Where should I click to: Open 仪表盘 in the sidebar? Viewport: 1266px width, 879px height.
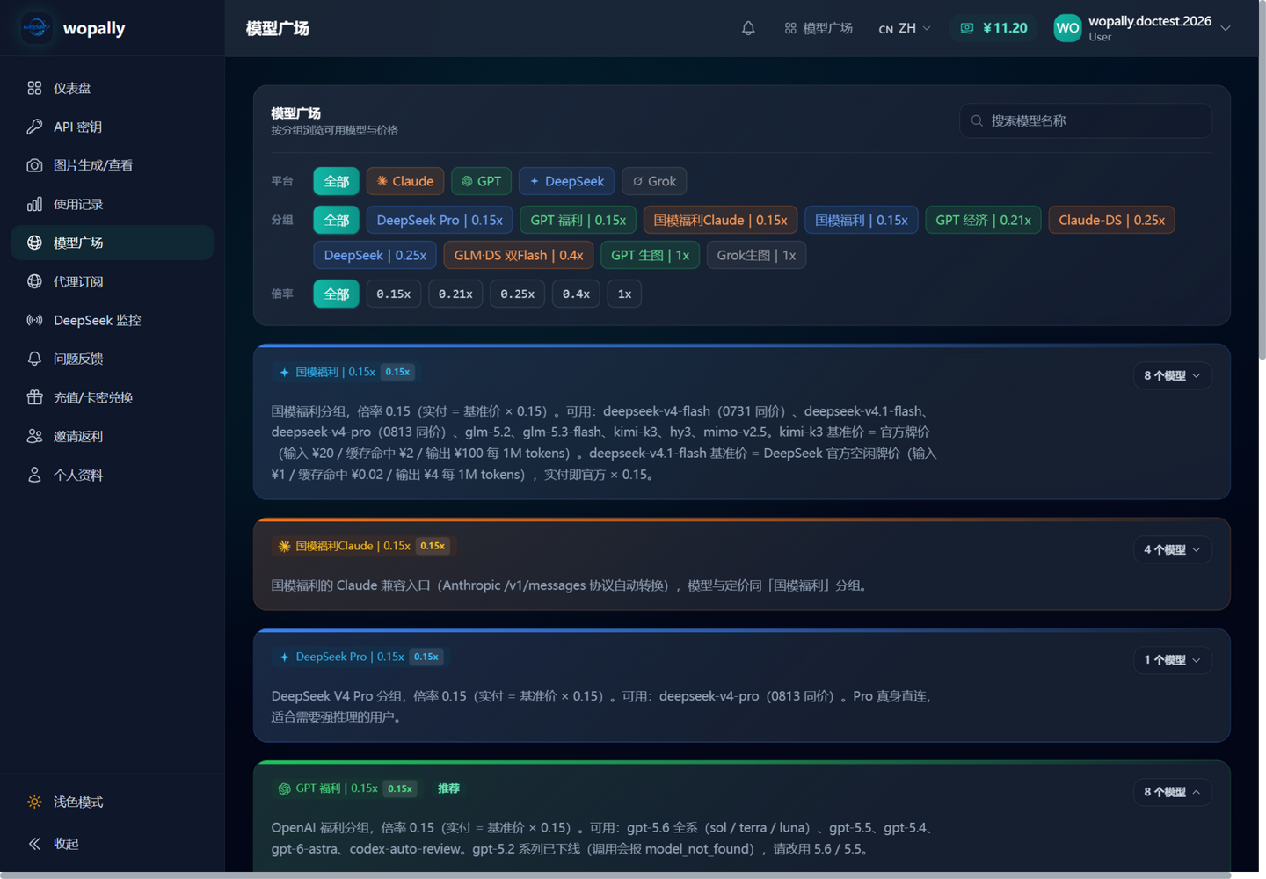coord(113,88)
